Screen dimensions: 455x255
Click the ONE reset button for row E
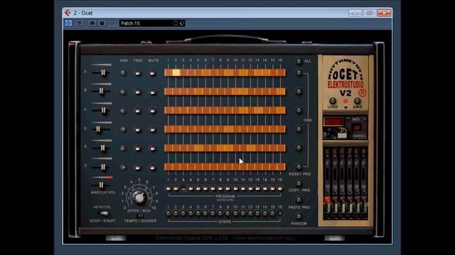coord(299,148)
